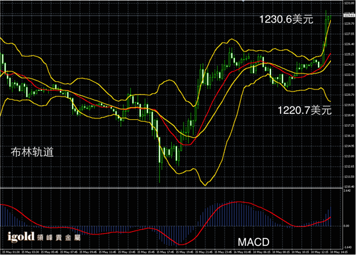Click the 1210.40 price axis value
This screenshot has height=255, width=356.
click(349, 187)
